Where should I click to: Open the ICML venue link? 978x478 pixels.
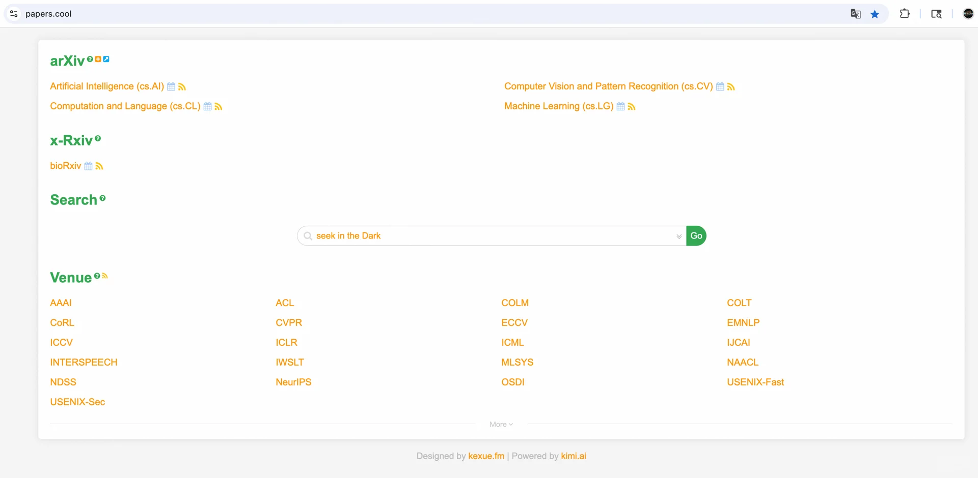[512, 343]
